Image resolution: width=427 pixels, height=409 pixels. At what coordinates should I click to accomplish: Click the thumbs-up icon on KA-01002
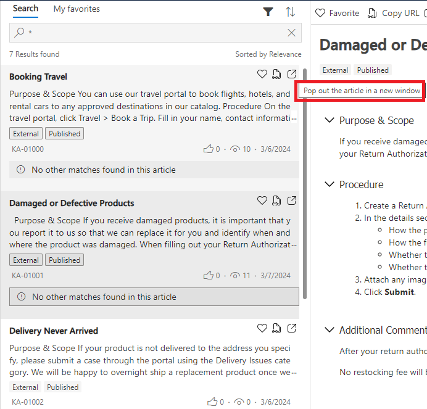pos(212,402)
